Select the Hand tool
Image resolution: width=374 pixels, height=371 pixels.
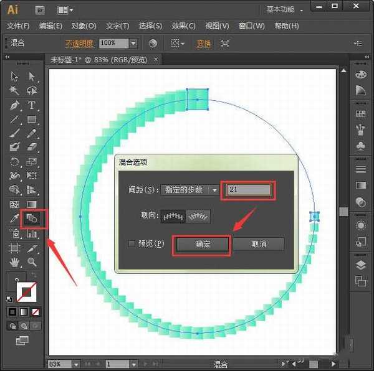[14, 263]
